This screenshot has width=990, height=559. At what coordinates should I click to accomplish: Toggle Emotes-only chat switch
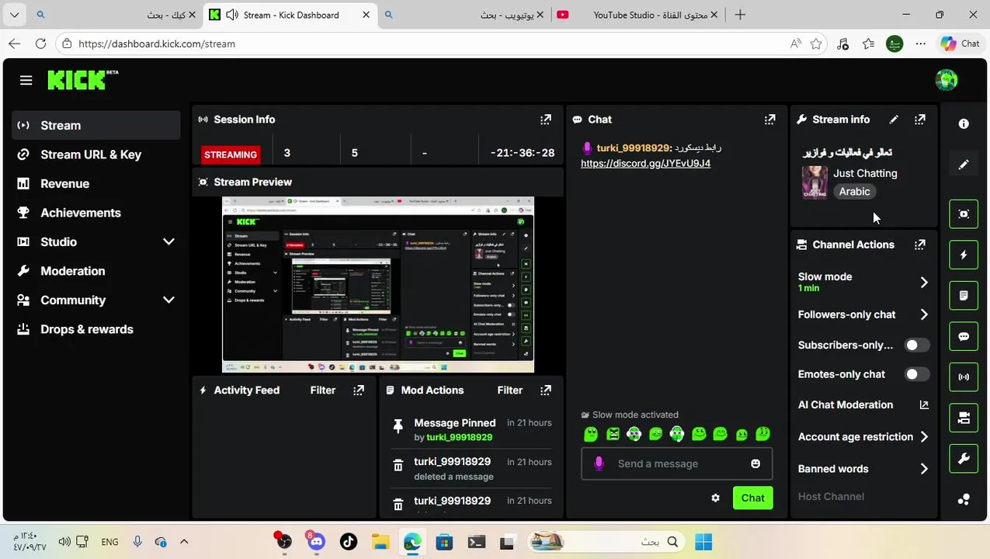tap(916, 374)
